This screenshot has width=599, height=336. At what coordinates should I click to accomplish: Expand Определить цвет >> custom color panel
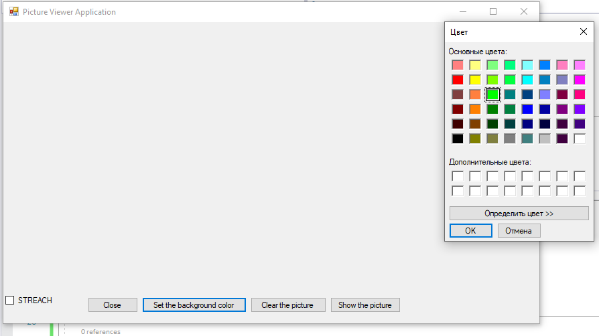point(519,214)
